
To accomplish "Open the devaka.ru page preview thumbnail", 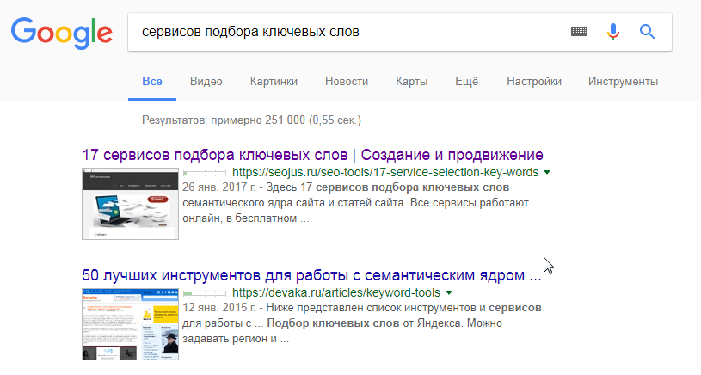I will (130, 324).
